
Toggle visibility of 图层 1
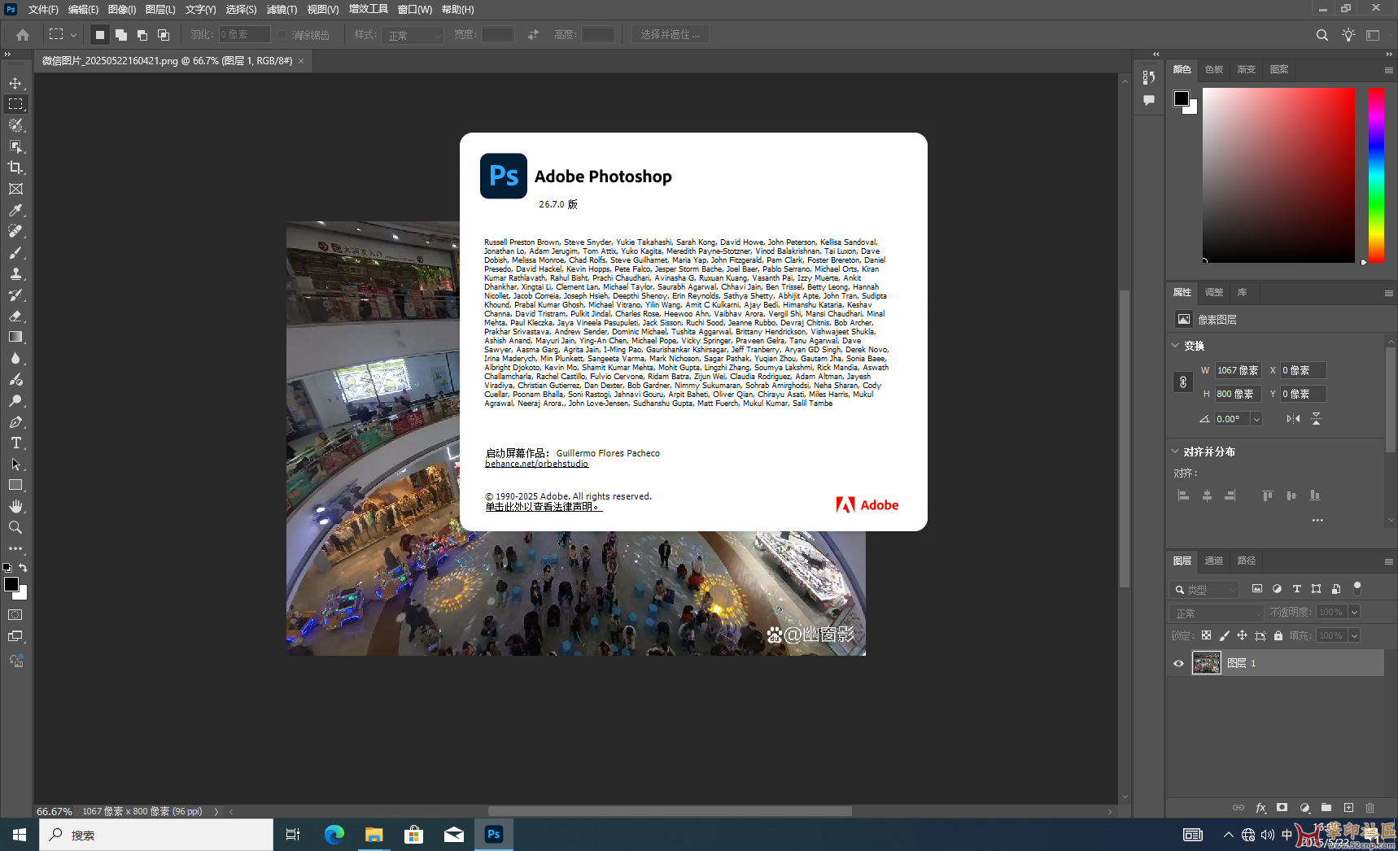(x=1178, y=663)
